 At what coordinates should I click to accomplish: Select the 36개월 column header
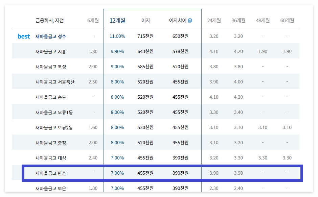coord(238,21)
